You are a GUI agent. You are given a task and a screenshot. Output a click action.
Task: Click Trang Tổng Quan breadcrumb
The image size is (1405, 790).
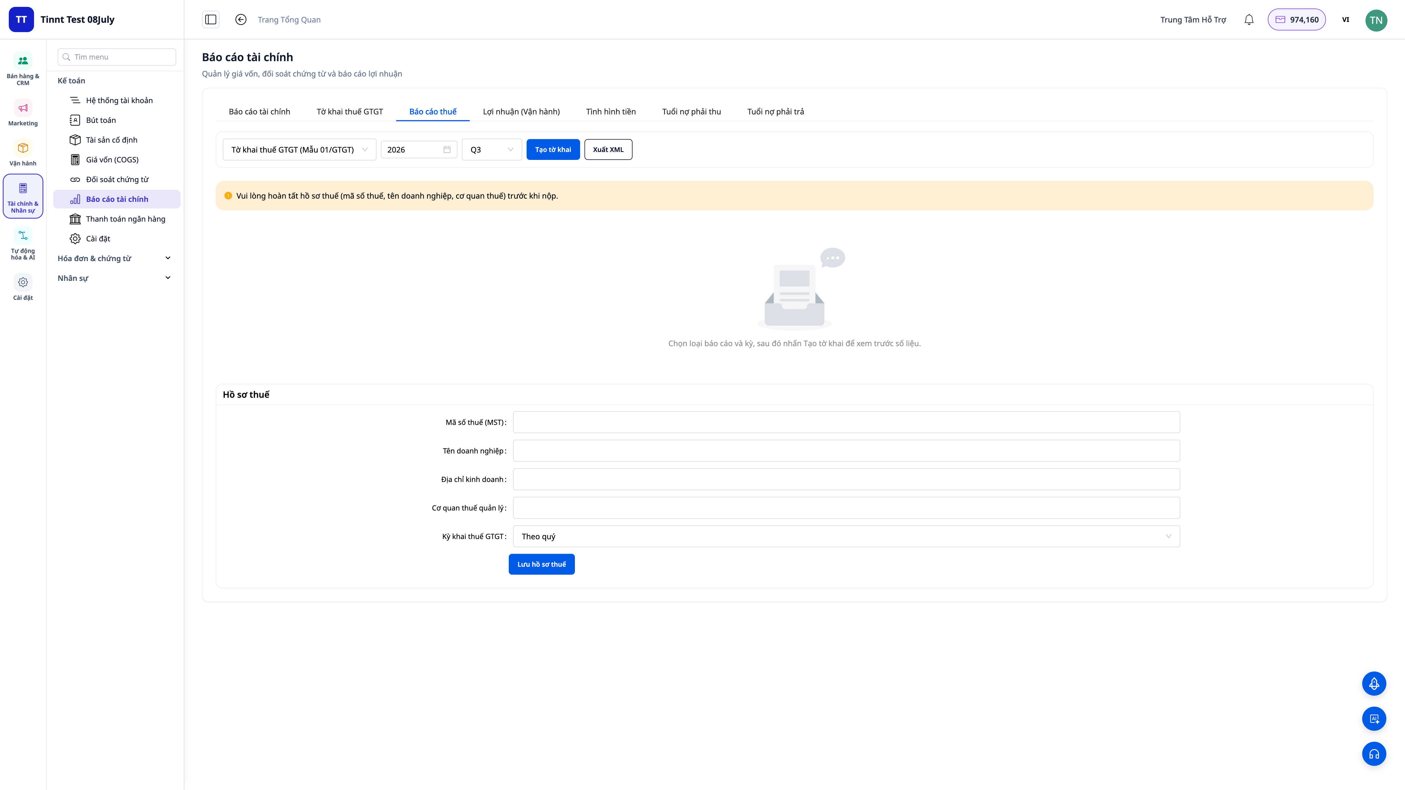[x=289, y=20]
